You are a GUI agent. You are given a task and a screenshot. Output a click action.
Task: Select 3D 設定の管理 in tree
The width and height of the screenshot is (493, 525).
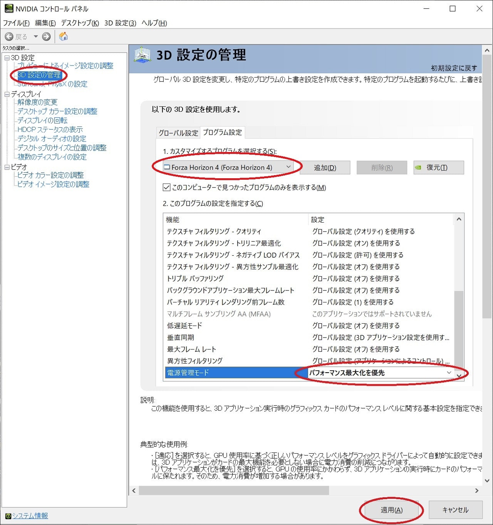[x=39, y=75]
